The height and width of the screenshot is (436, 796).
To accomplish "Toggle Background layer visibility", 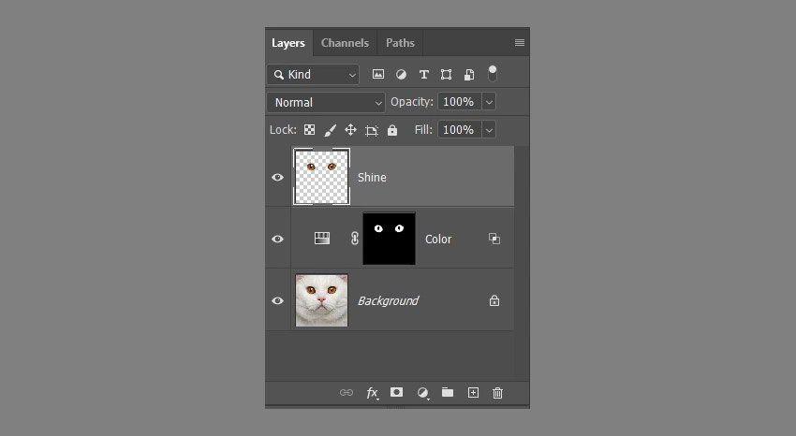I will click(277, 300).
